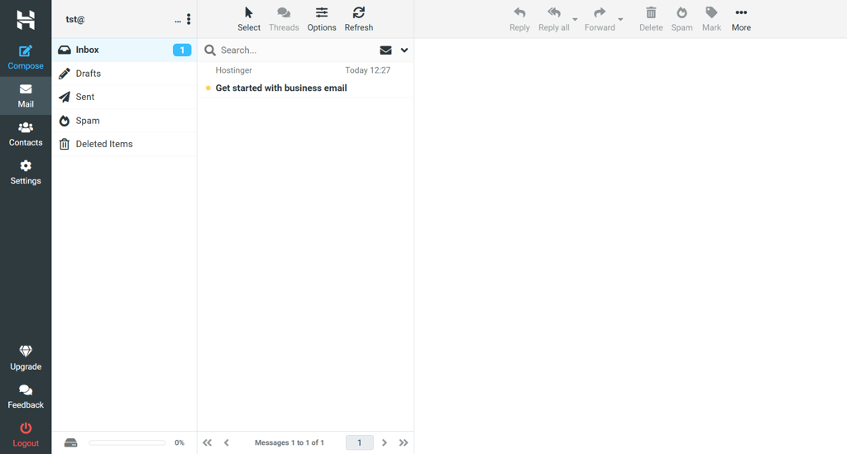This screenshot has width=847, height=454.
Task: Click the Hostinger logo icon
Action: (x=26, y=20)
